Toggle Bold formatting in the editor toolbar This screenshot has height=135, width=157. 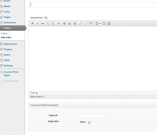32,23
